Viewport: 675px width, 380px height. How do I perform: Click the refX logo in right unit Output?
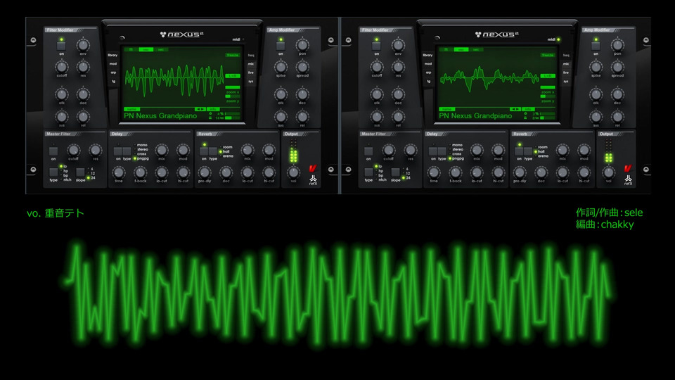pyautogui.click(x=628, y=180)
